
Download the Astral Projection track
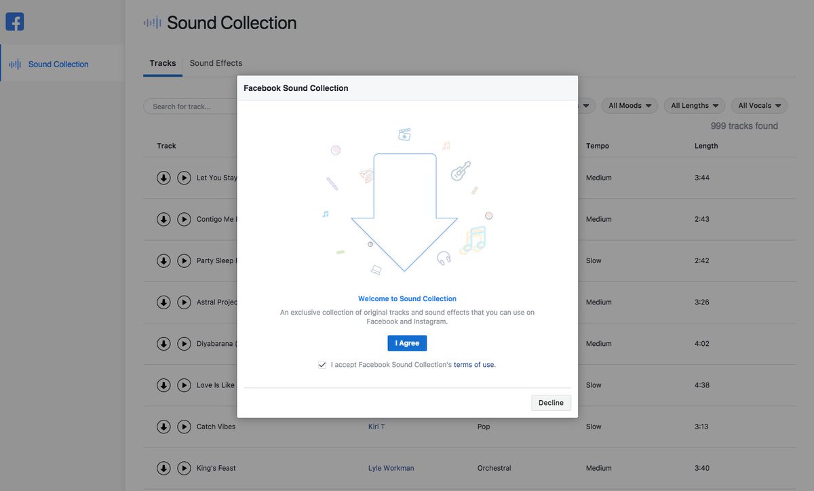(163, 302)
